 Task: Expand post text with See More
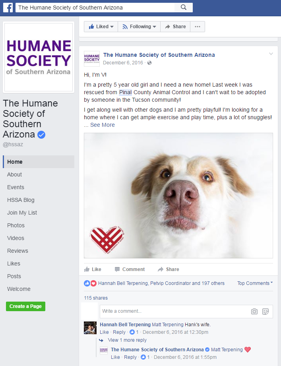pyautogui.click(x=103, y=125)
